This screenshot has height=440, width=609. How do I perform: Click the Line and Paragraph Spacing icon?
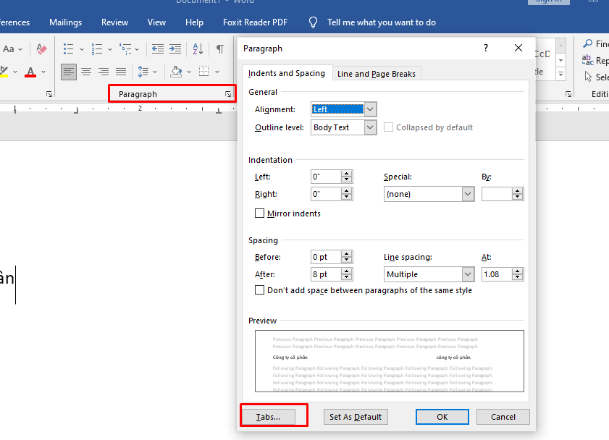(143, 72)
